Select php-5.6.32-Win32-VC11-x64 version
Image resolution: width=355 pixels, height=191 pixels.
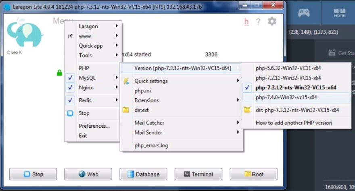[296, 68]
